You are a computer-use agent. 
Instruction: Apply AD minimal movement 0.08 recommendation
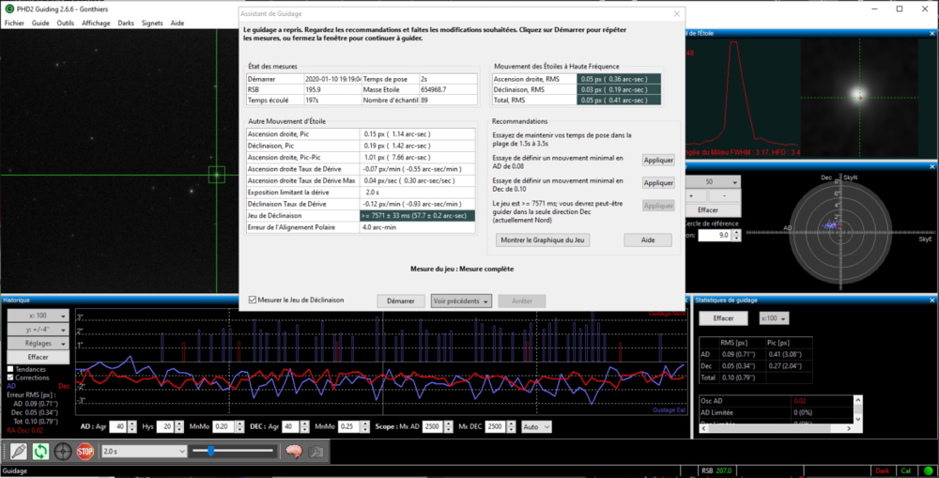(659, 161)
